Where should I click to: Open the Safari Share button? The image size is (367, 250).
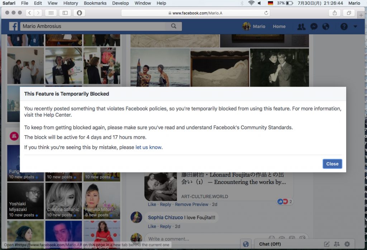(x=335, y=13)
